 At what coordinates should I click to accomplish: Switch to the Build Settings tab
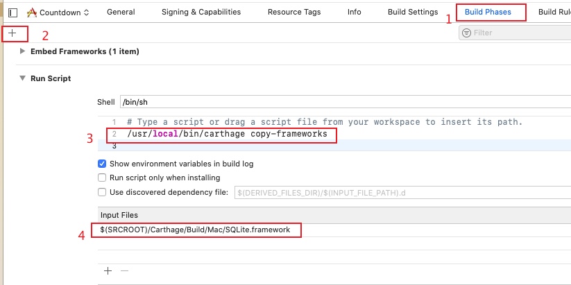pos(412,12)
